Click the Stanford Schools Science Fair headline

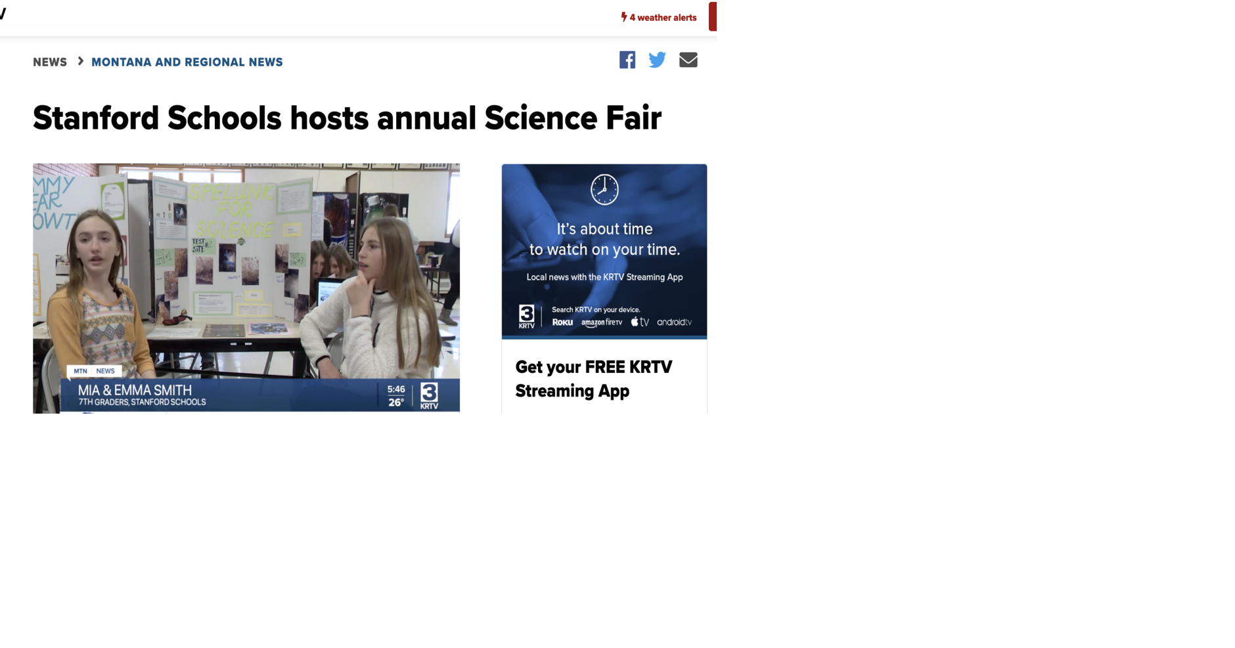coord(347,118)
